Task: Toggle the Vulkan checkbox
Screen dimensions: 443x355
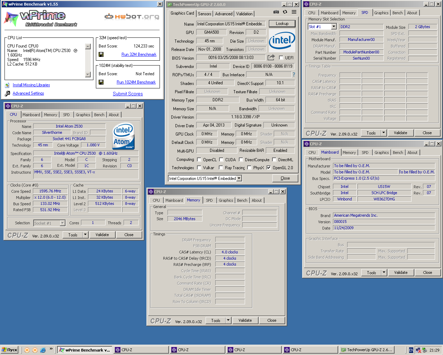Action: [x=199, y=168]
